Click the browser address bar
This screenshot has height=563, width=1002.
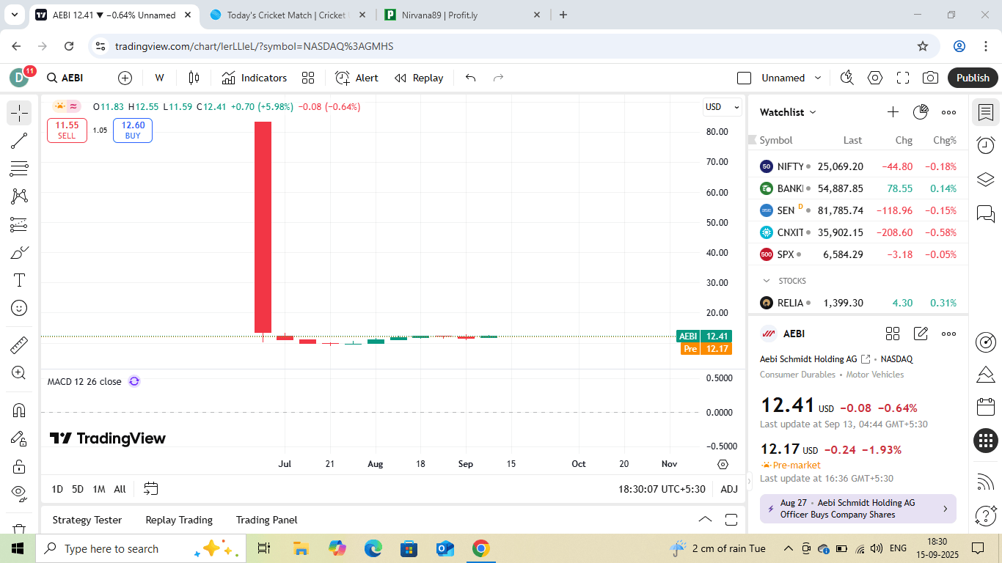[x=513, y=46]
